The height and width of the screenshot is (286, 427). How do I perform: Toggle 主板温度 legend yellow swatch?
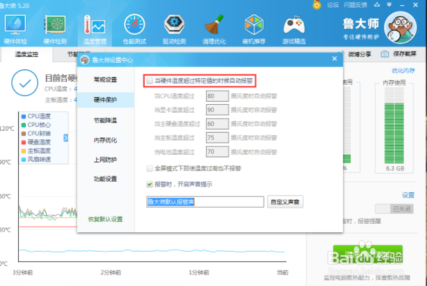click(23, 151)
